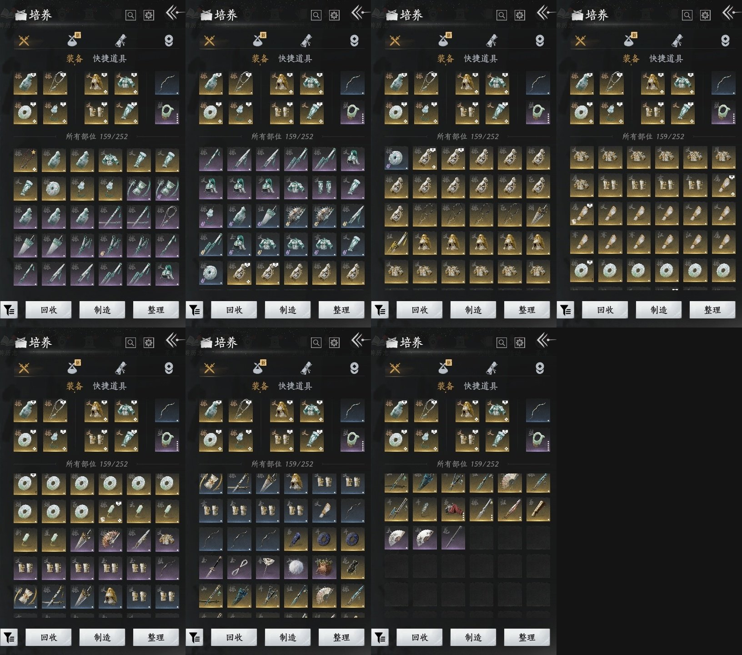Click back arrow in the top second panel
The width and height of the screenshot is (742, 655).
pyautogui.click(x=359, y=12)
